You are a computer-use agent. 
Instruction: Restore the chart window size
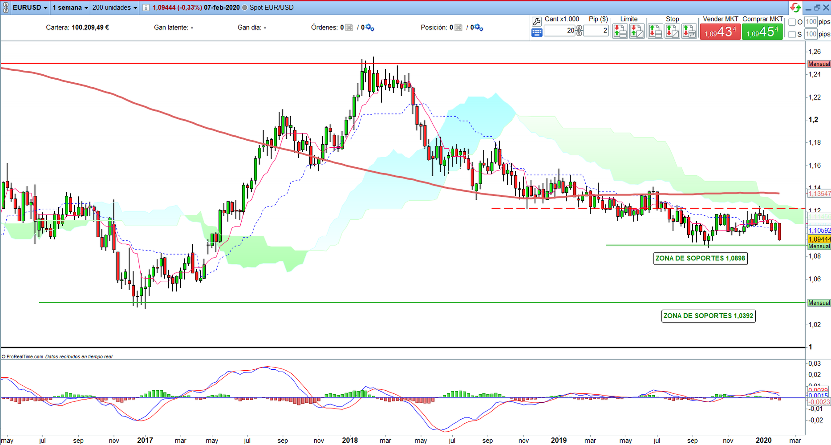[817, 8]
